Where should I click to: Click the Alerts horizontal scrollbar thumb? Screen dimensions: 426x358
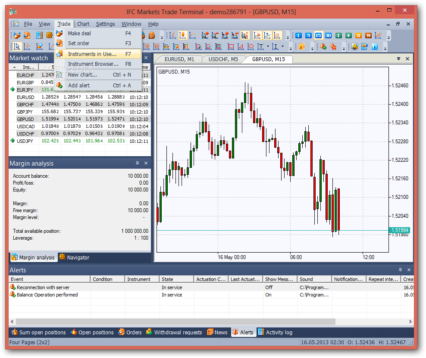[x=175, y=322]
